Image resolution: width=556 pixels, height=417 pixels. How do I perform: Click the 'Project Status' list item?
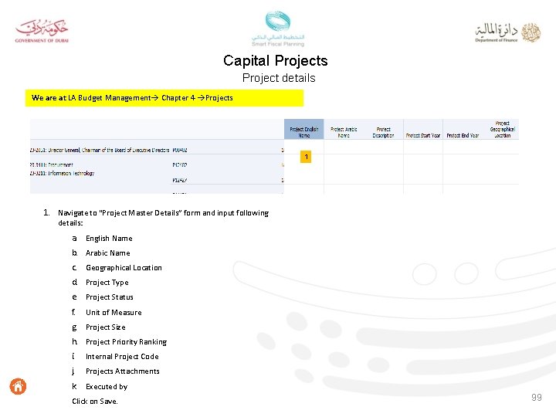(110, 297)
